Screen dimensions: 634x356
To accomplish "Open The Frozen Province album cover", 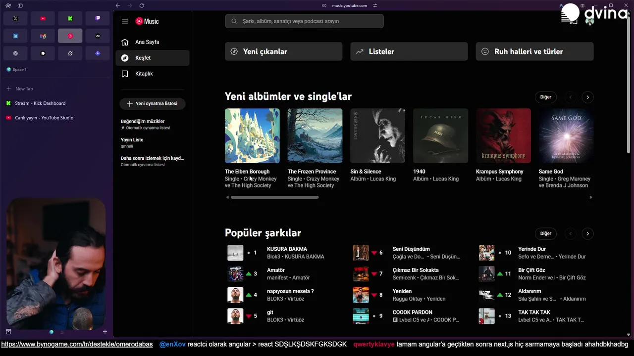I will click(x=315, y=136).
